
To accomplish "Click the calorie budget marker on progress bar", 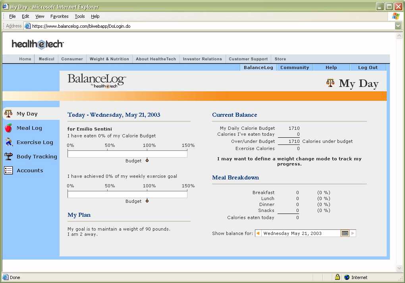I will 147,160.
